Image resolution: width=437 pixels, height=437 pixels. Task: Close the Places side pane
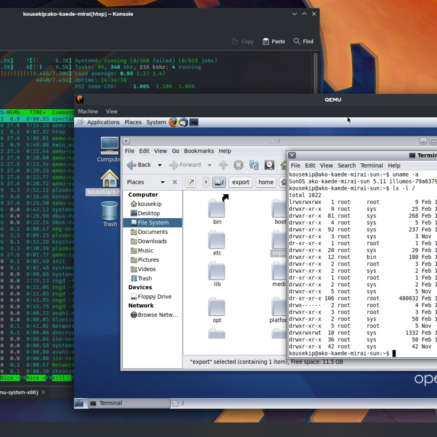point(175,182)
